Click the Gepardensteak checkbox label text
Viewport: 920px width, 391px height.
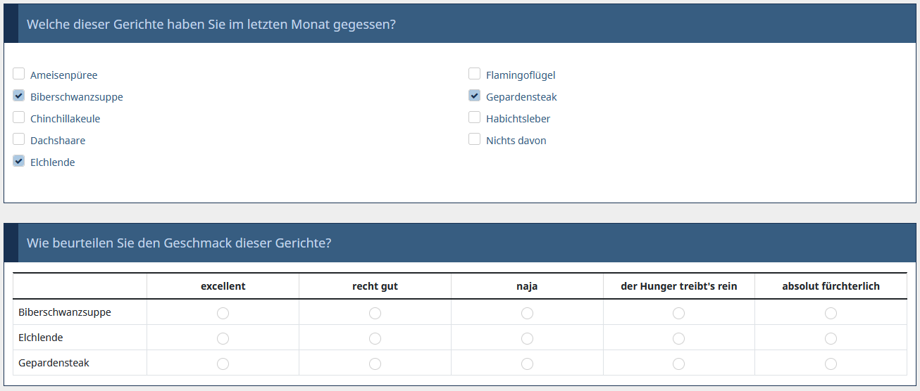521,97
